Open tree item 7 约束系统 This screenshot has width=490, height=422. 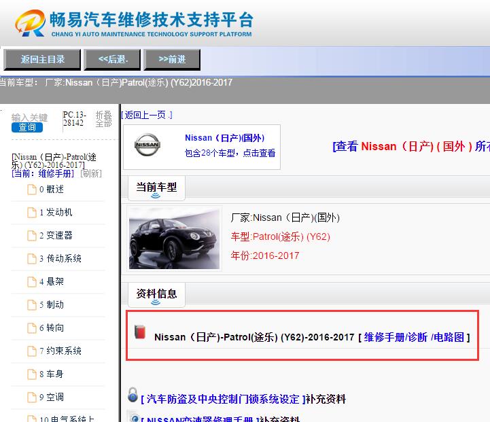pos(60,351)
